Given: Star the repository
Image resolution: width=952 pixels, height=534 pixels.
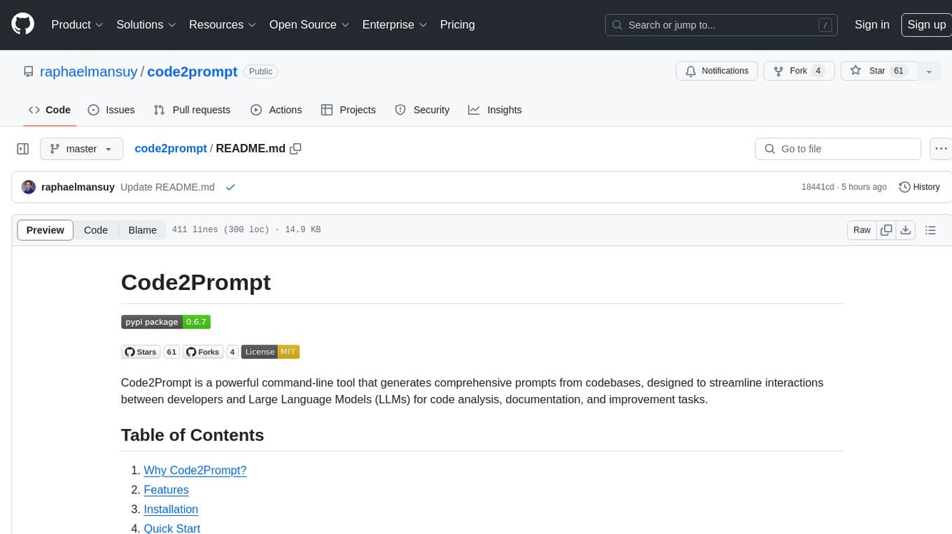Looking at the screenshot, I should [878, 71].
